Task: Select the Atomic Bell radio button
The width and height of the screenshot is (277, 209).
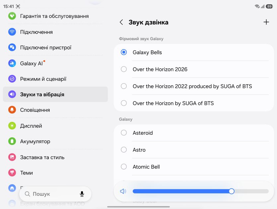Action: coord(124,167)
